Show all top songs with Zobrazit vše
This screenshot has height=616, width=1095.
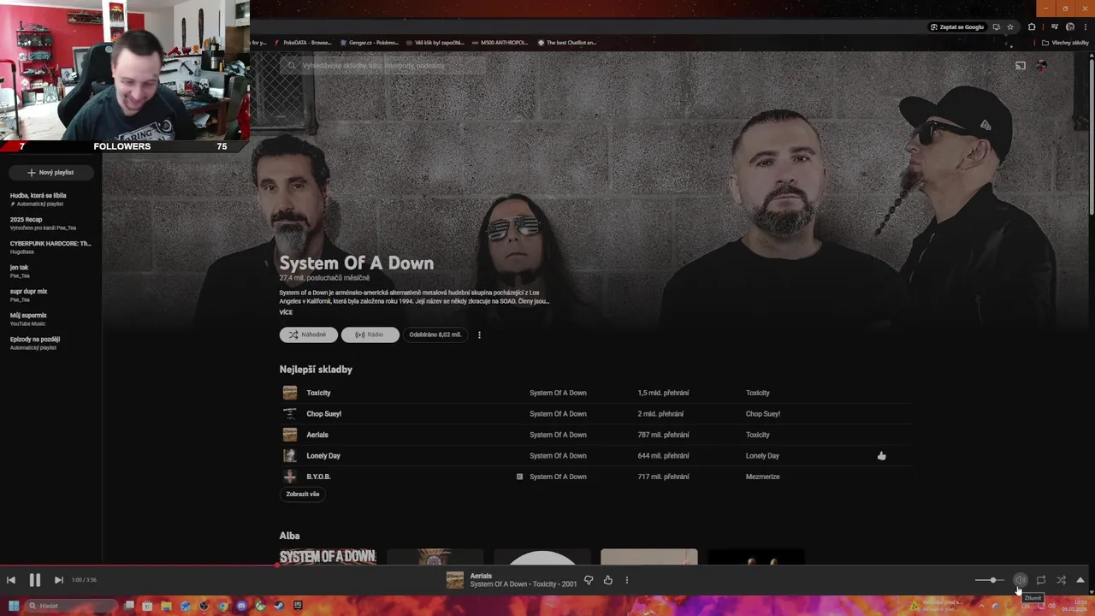tap(303, 494)
